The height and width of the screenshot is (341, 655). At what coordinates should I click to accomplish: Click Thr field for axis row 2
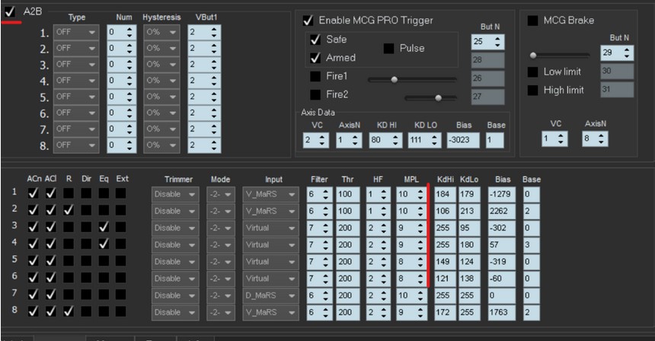coord(348,211)
